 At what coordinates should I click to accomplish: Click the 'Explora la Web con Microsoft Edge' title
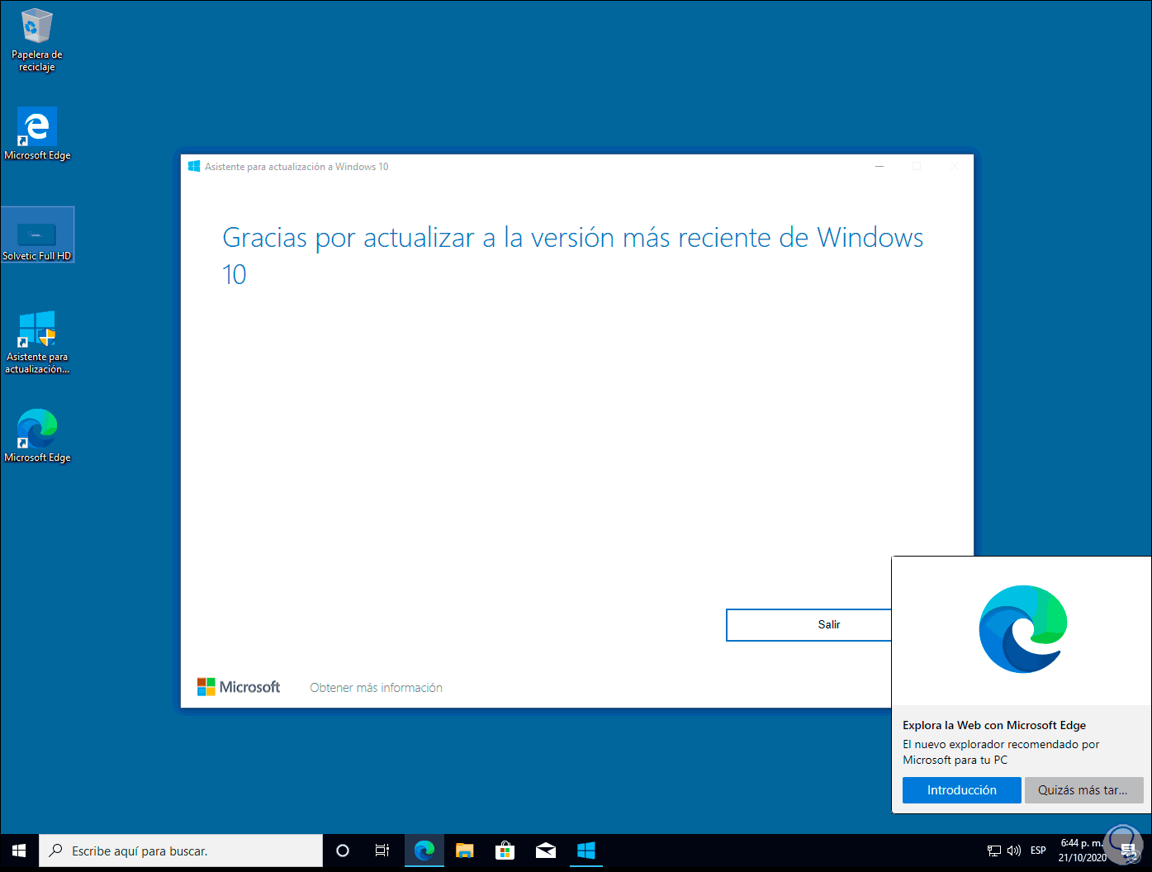pos(994,725)
